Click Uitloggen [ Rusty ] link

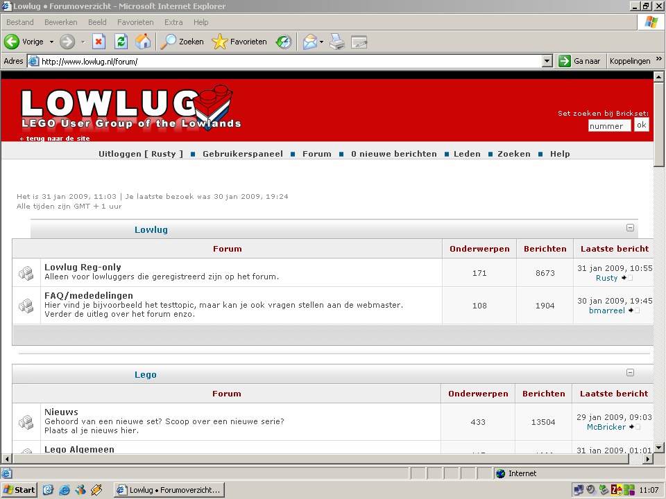pos(141,154)
